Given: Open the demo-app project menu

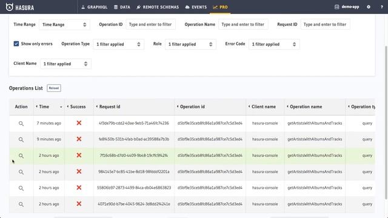Looking at the screenshot, I should (x=347, y=7).
